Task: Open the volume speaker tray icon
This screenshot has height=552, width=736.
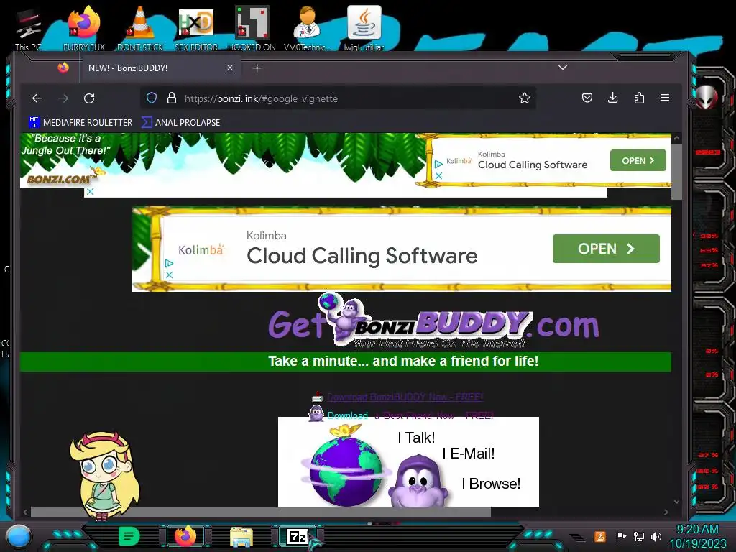Action: [x=655, y=536]
